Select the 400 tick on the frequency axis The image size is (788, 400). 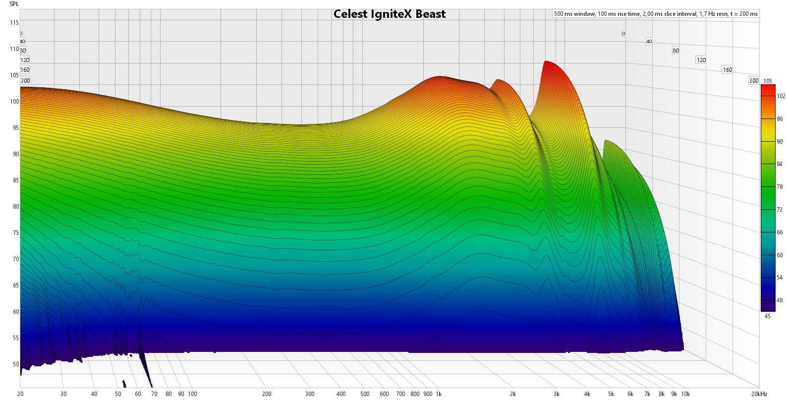pos(341,394)
